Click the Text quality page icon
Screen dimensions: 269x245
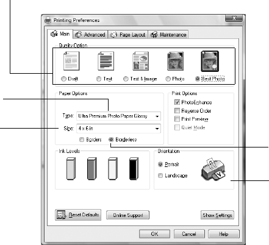coord(106,61)
